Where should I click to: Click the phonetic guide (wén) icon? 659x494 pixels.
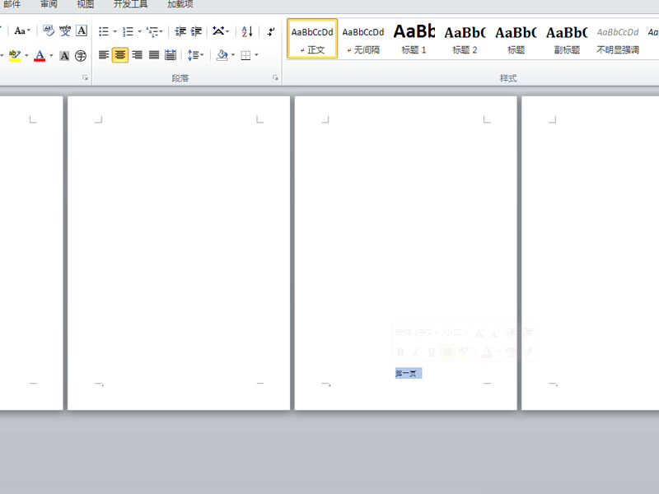[x=65, y=31]
